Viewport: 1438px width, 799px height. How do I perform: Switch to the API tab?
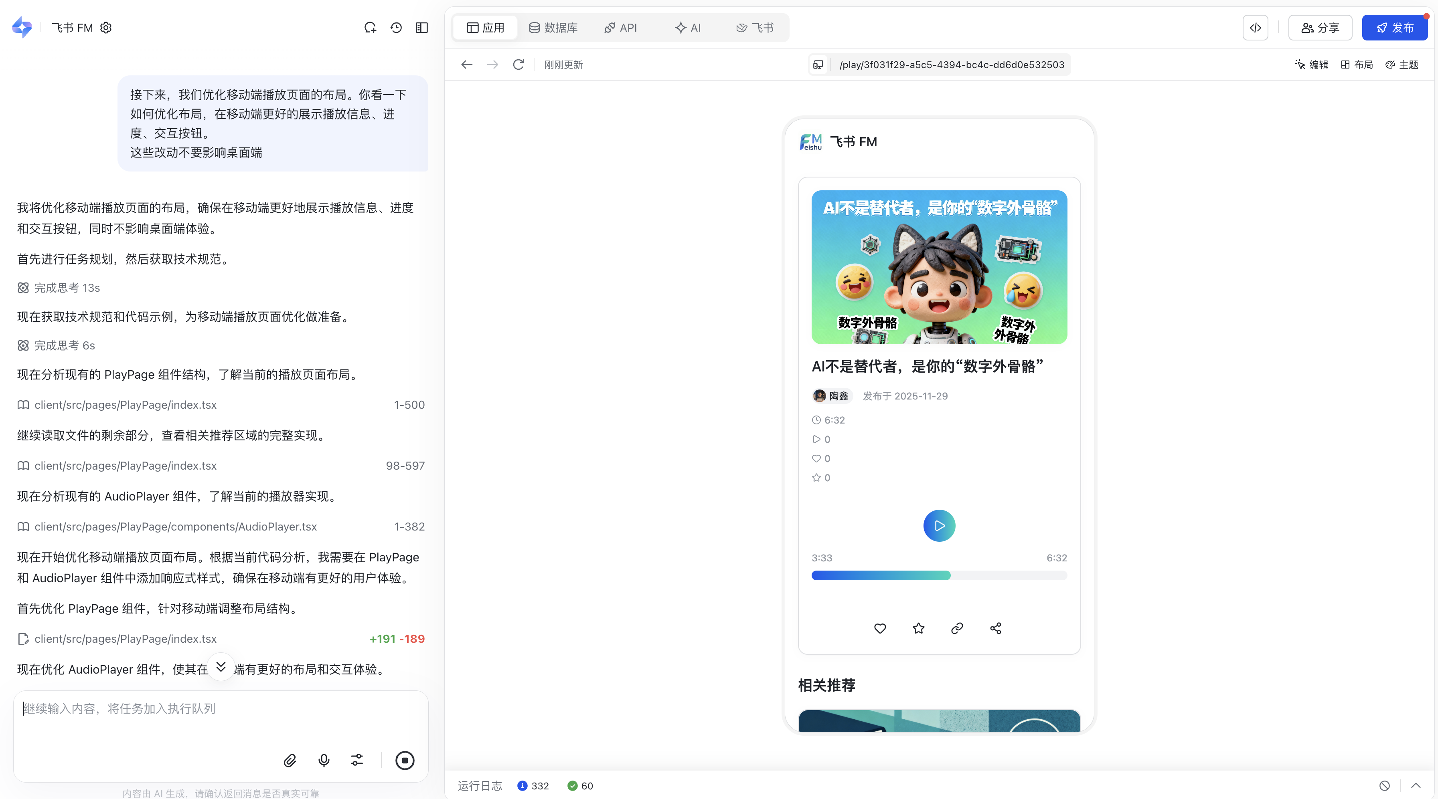(620, 27)
